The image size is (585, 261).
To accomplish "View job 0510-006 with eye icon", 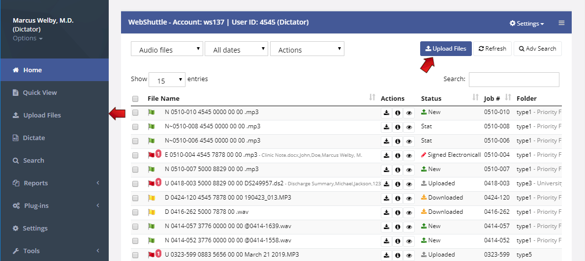I will tap(409, 141).
